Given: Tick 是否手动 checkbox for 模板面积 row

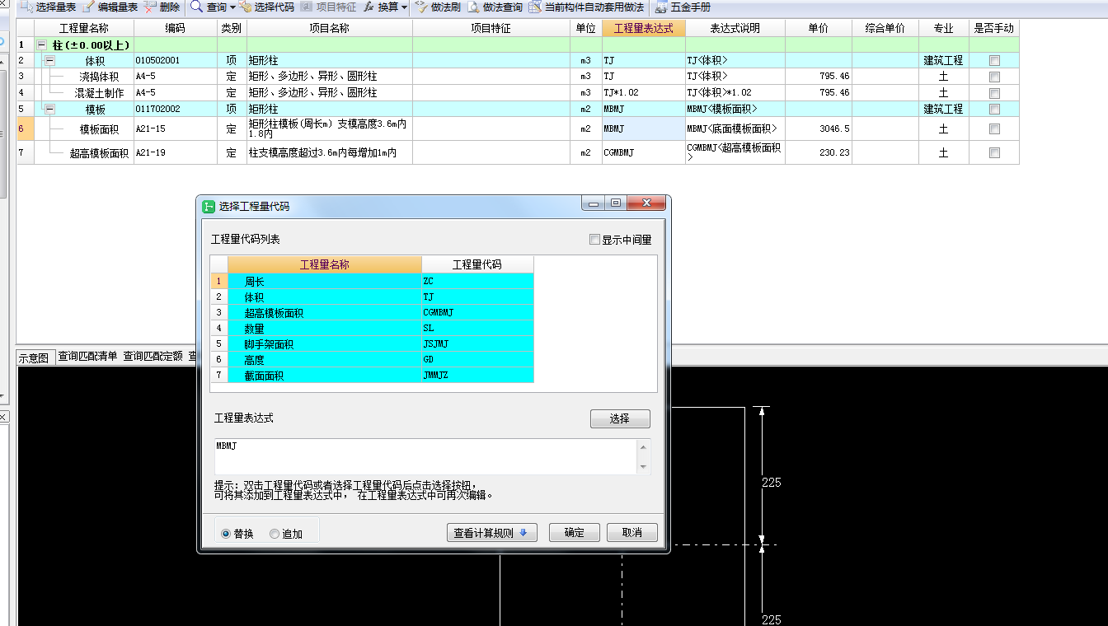Looking at the screenshot, I should tap(994, 128).
